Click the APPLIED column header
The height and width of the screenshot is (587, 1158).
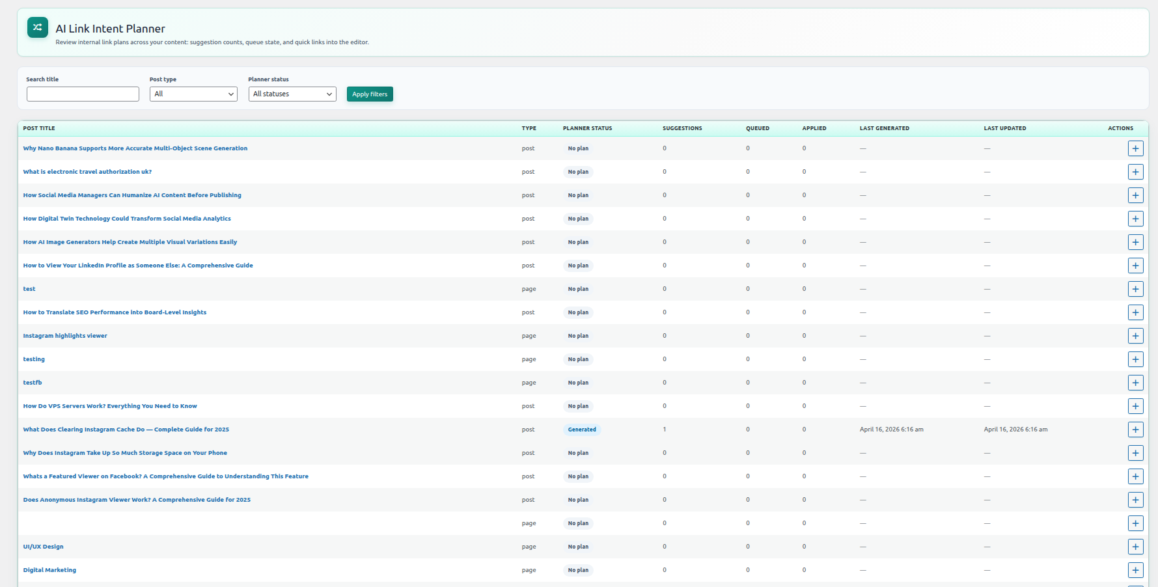[x=814, y=128]
